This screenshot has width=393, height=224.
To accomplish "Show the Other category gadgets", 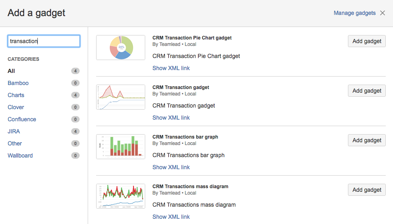I will [x=15, y=143].
